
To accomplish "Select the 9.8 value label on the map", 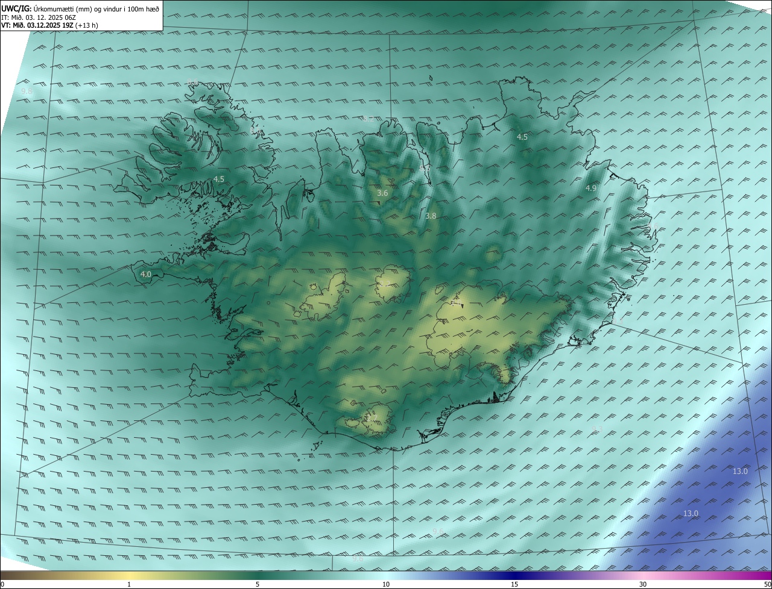I will [x=27, y=91].
